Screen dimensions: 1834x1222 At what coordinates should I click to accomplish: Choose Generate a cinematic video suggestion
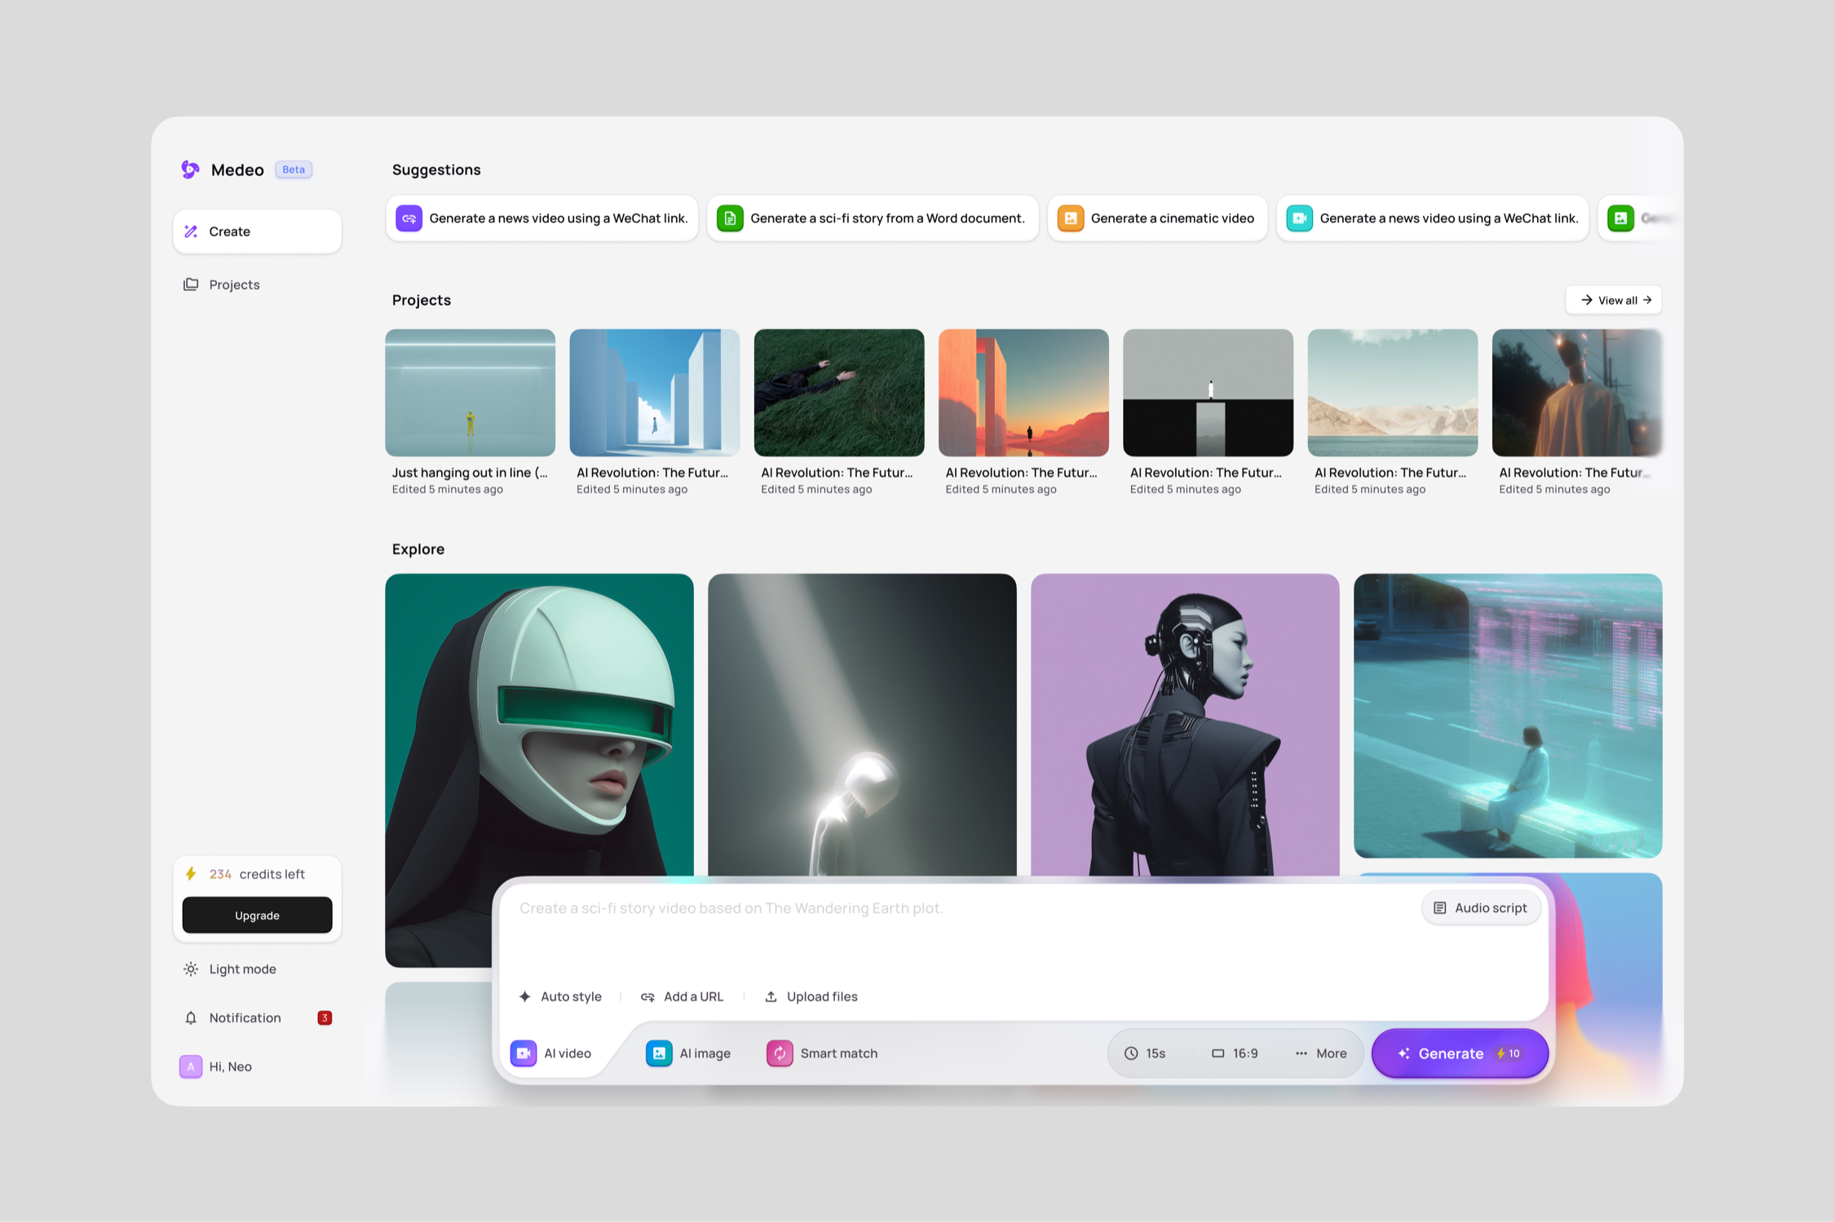(1157, 218)
